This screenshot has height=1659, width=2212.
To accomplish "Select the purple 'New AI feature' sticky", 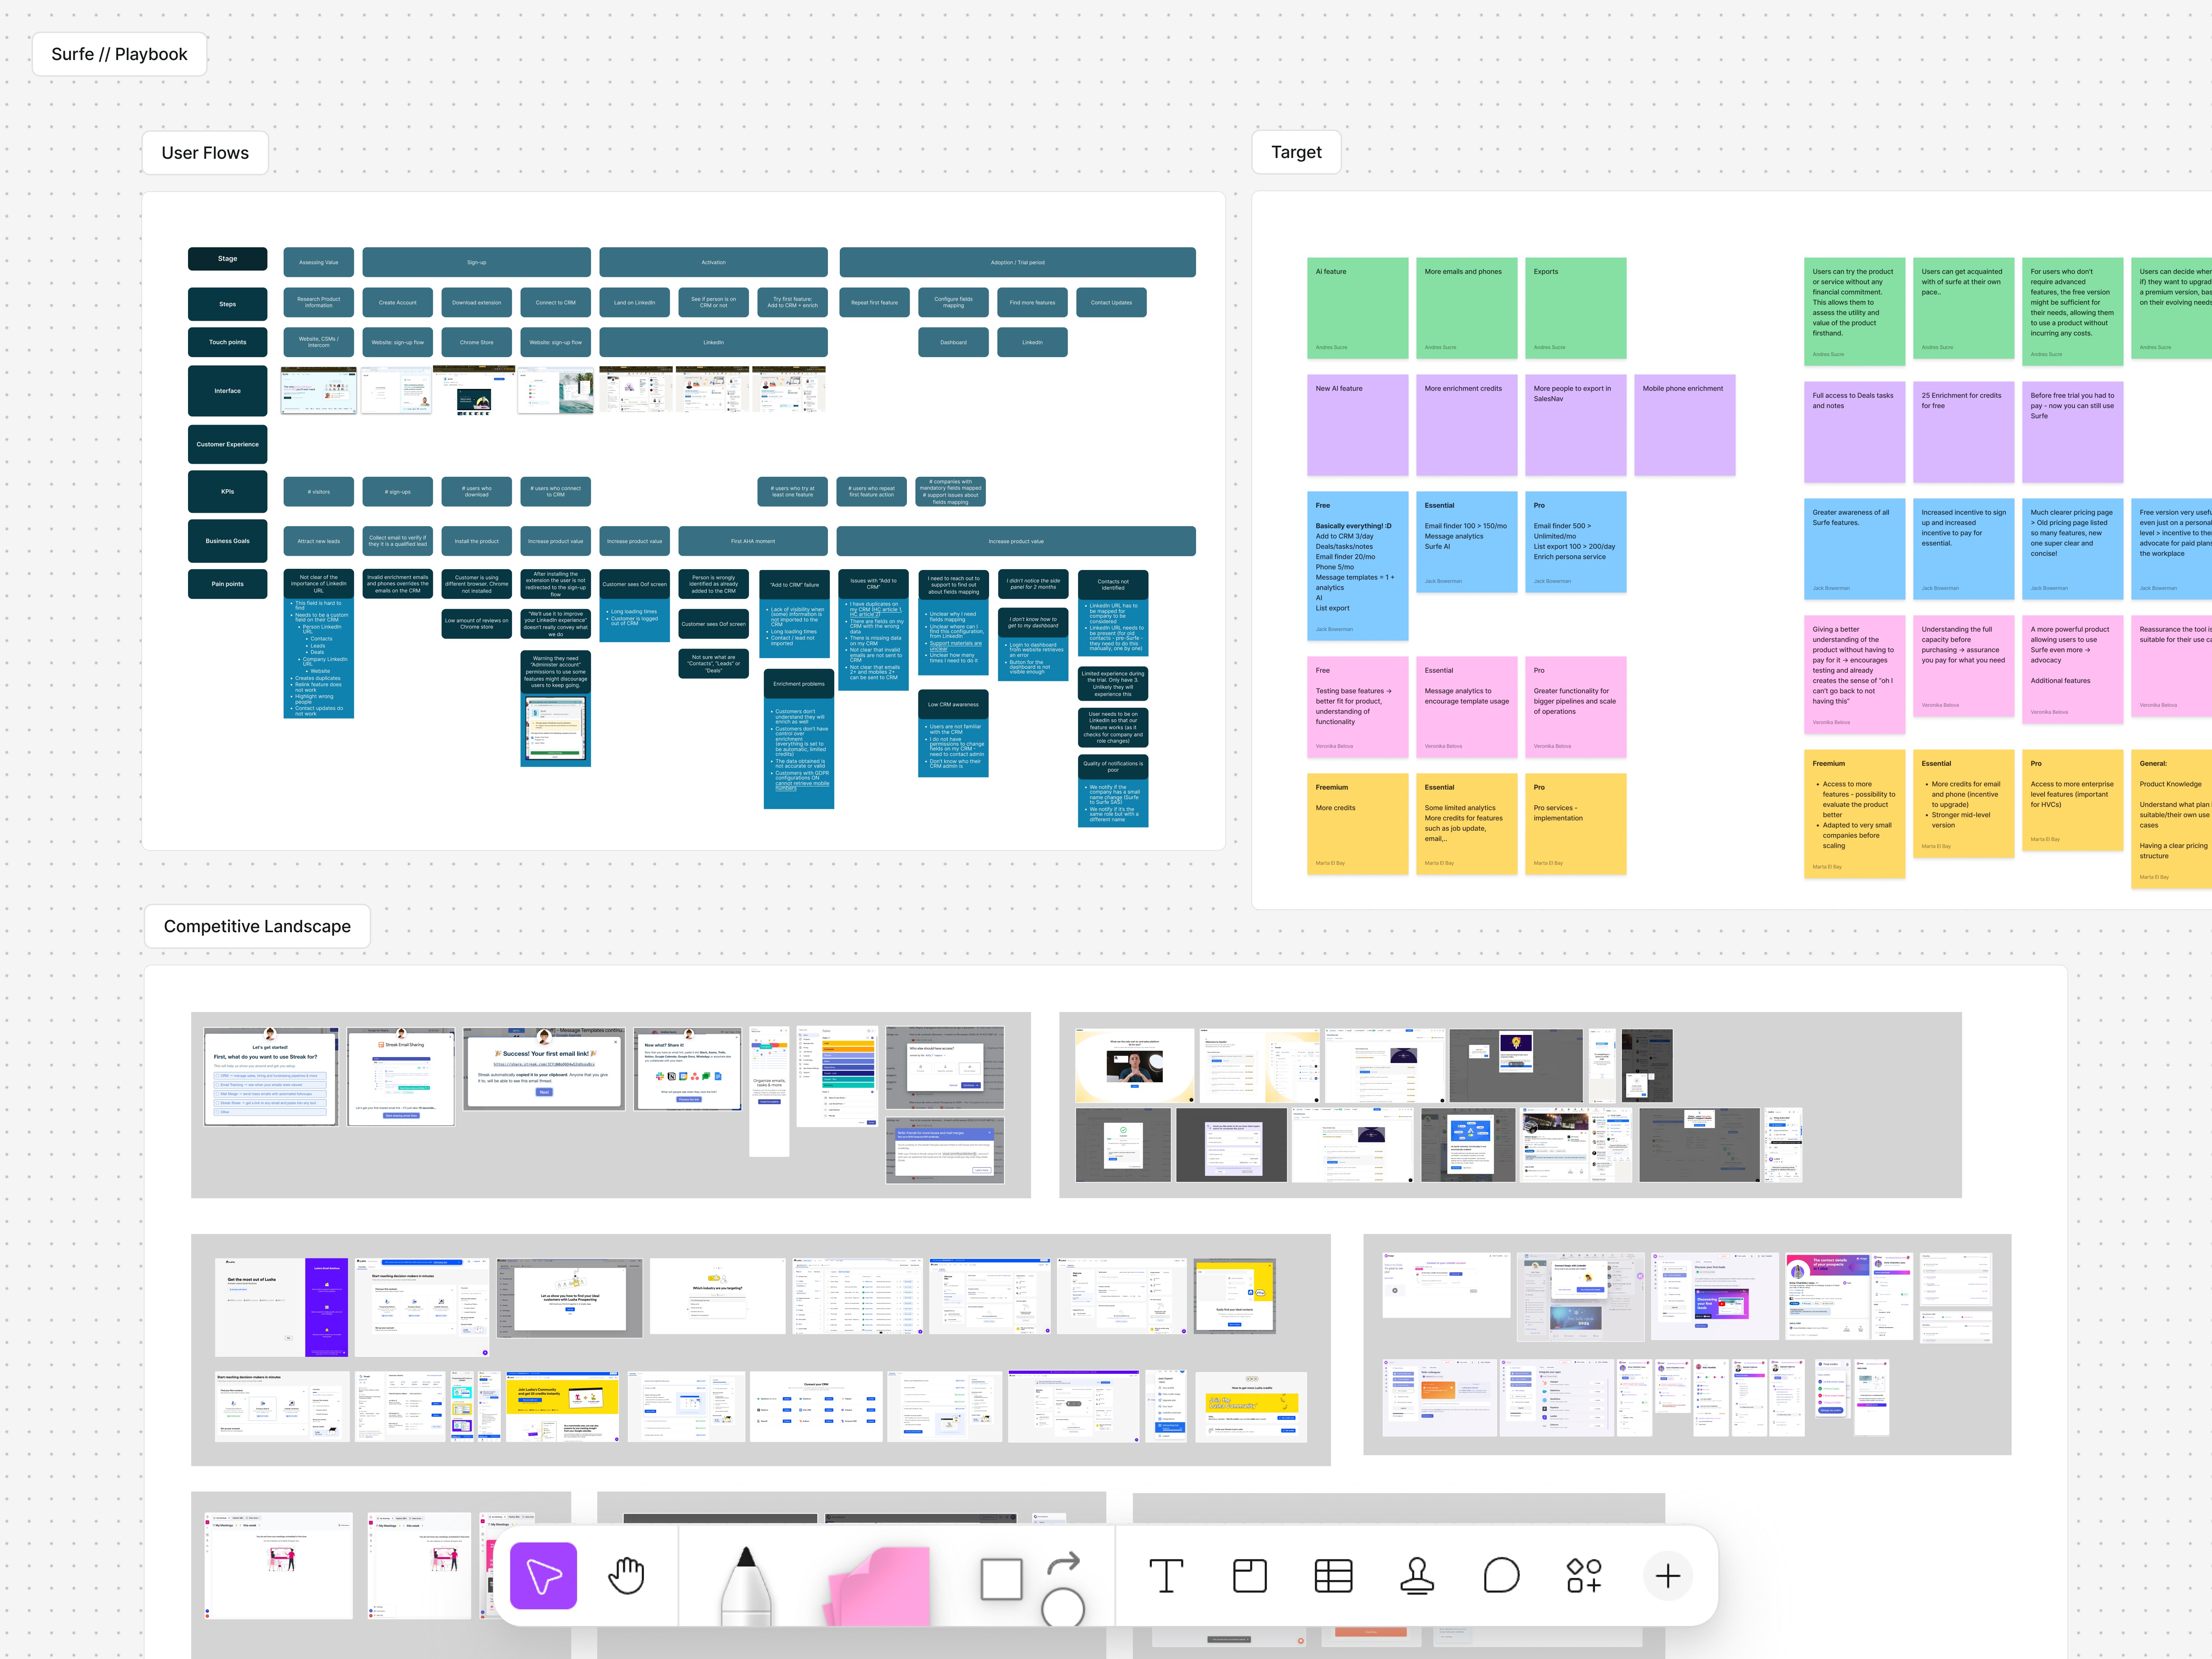I will pos(1358,425).
